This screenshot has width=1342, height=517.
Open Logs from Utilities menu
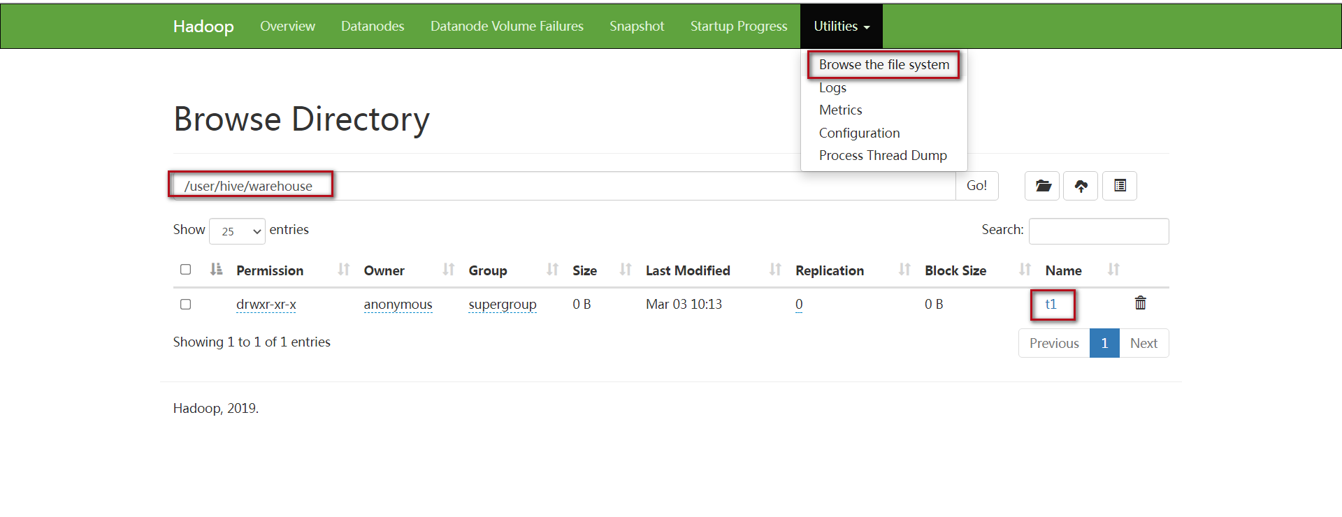[x=832, y=87]
